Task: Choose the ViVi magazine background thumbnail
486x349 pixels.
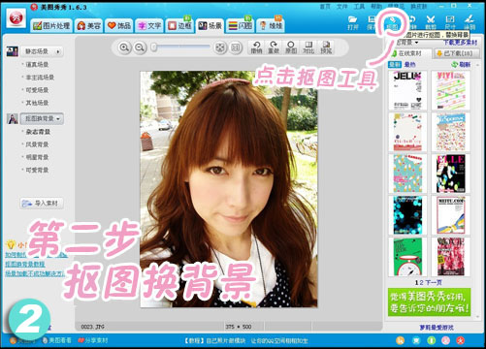Action: click(x=450, y=90)
